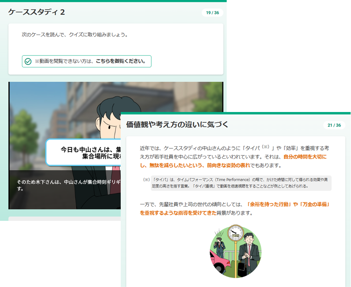The image size is (351, 287).
Task: Click the green checkmark circle icon
Action: click(x=28, y=61)
